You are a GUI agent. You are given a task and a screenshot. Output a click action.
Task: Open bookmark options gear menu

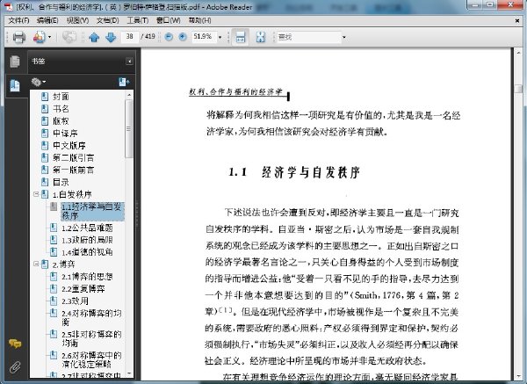(x=38, y=82)
